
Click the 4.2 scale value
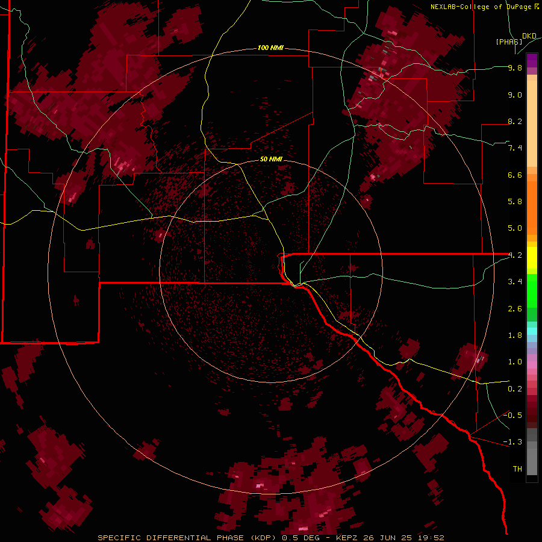click(515, 255)
